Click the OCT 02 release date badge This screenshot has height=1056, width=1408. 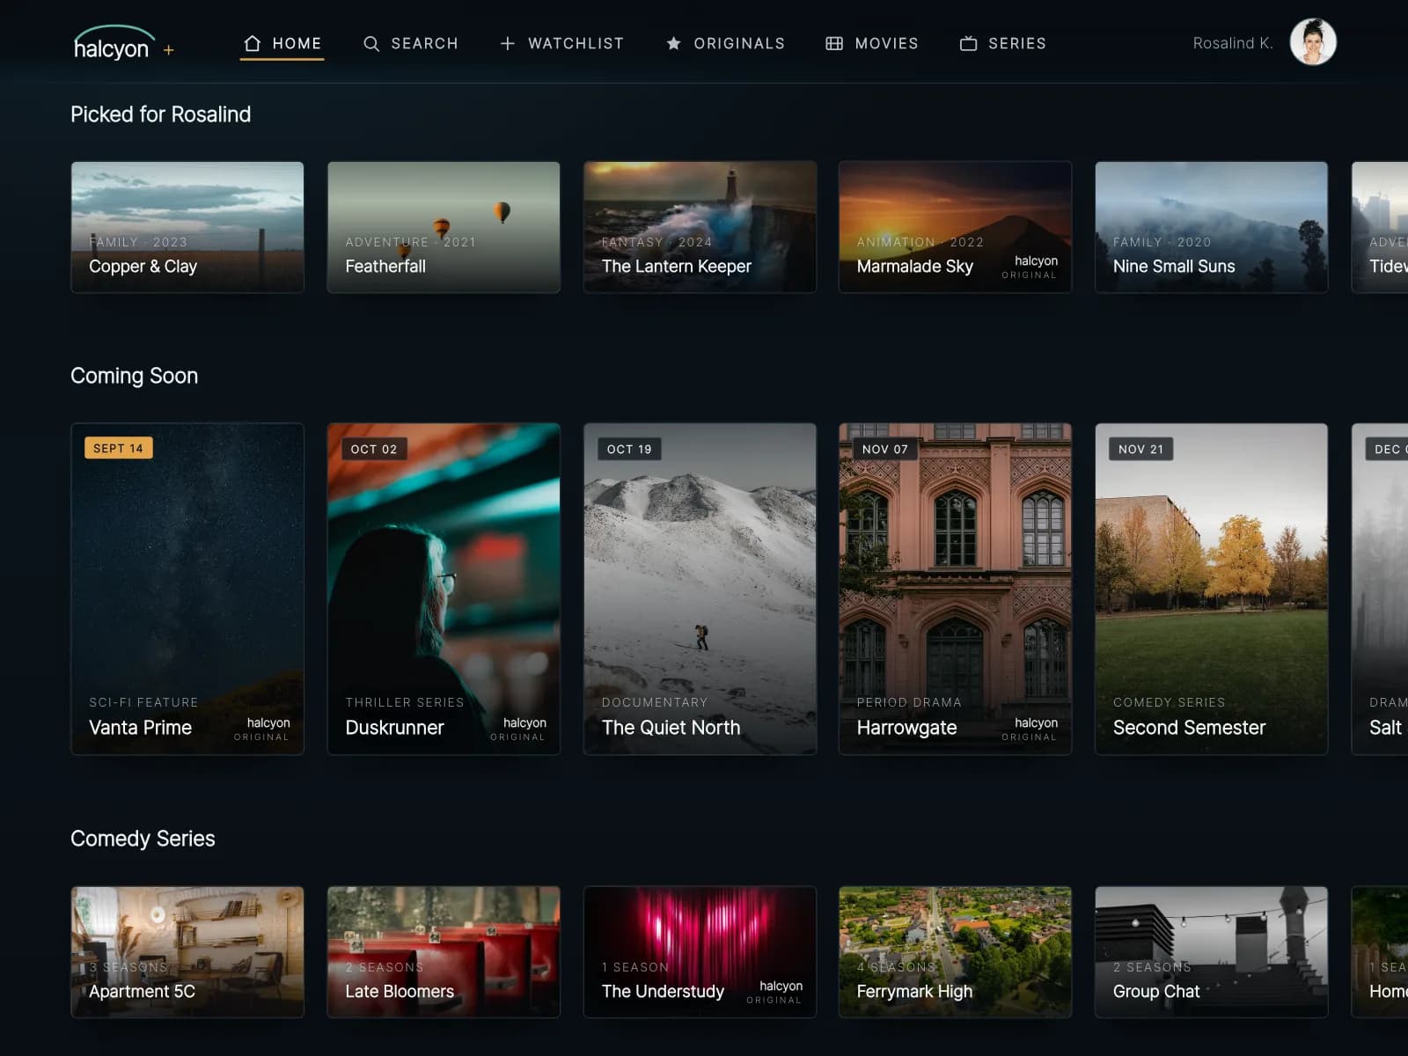(x=374, y=449)
